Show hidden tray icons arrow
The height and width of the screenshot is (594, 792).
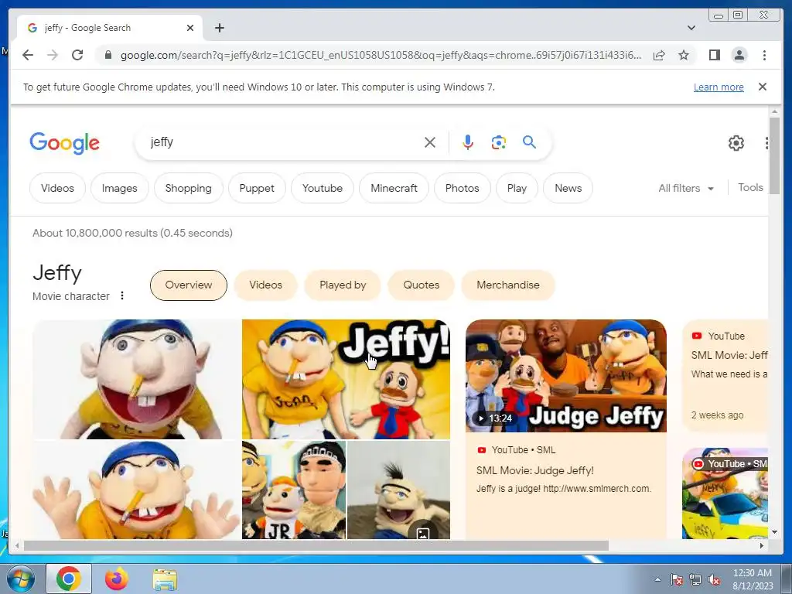point(657,579)
